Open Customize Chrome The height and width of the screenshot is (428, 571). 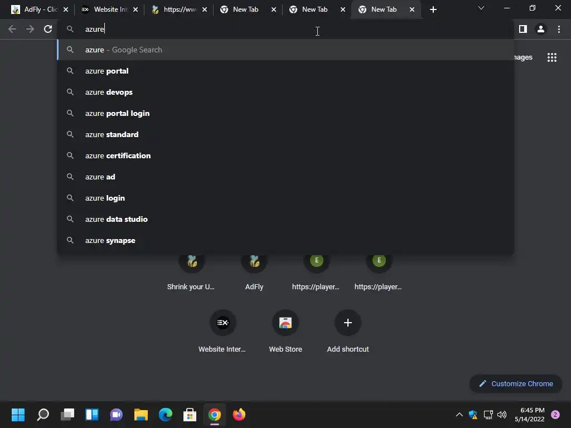[516, 383]
